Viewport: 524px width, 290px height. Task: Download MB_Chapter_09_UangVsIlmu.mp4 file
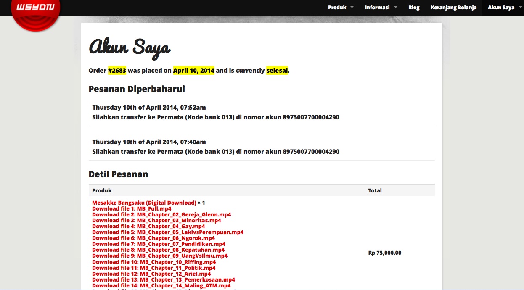click(x=160, y=256)
